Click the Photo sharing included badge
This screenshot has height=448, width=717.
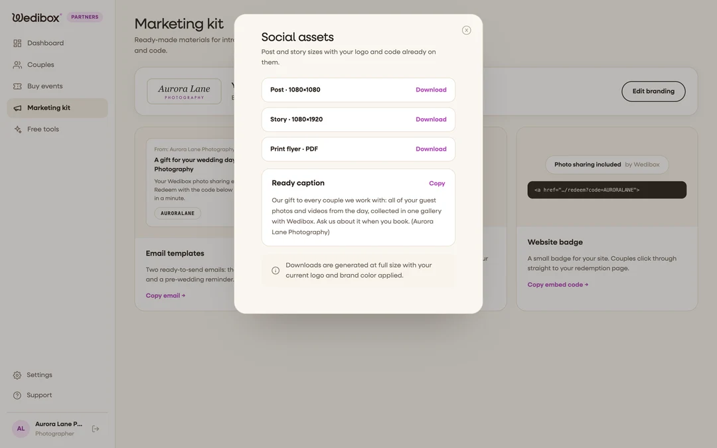(606, 165)
